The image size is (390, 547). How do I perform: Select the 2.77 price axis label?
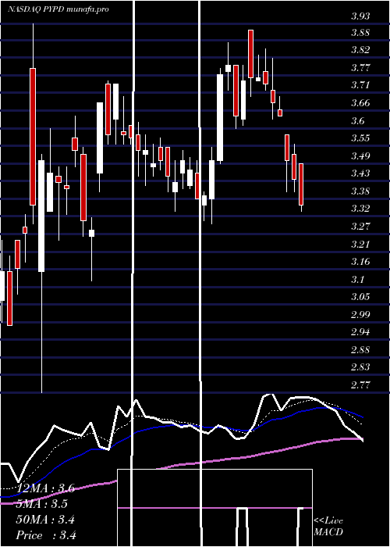point(360,385)
